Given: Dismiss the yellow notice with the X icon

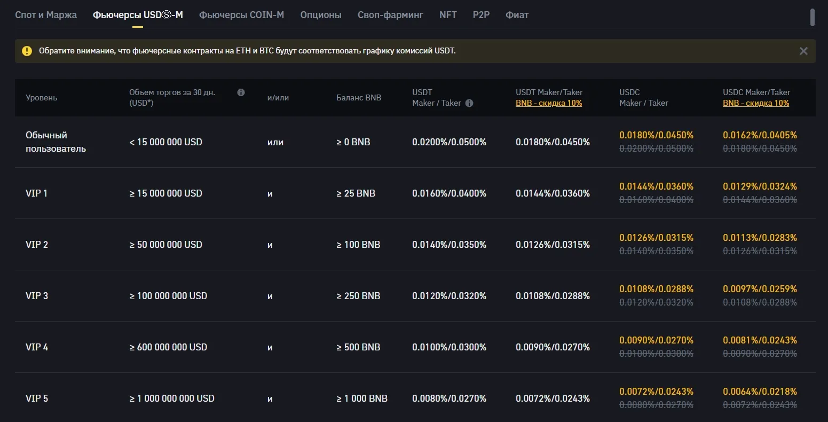Looking at the screenshot, I should pyautogui.click(x=803, y=51).
